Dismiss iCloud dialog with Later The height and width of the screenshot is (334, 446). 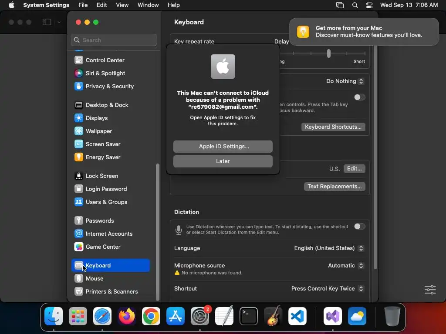tap(223, 161)
